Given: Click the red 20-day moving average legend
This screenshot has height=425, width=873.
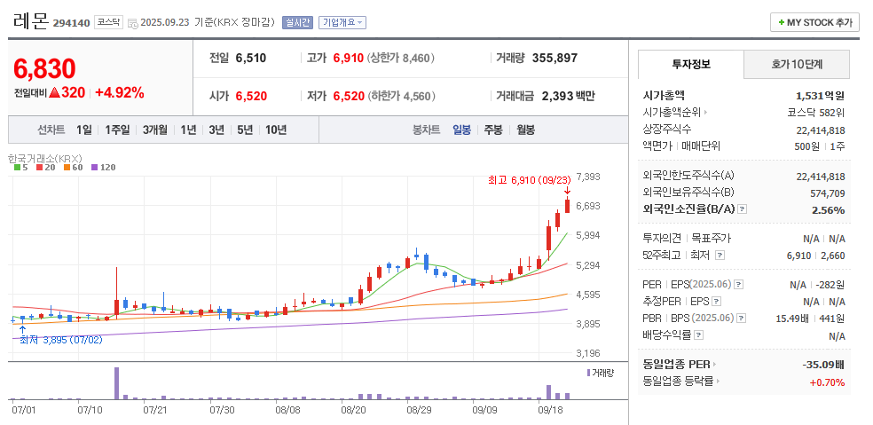Looking at the screenshot, I should [x=44, y=167].
